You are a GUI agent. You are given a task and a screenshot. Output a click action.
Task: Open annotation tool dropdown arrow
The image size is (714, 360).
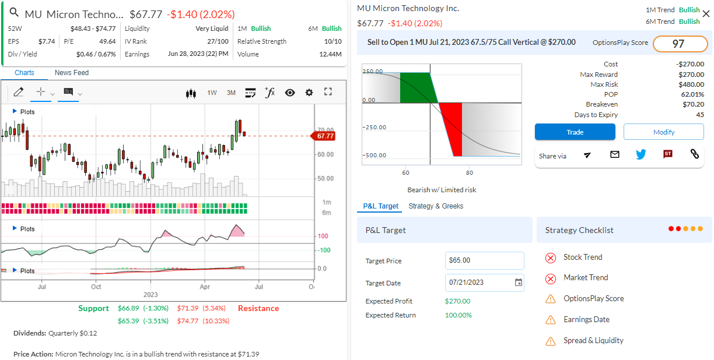80,94
